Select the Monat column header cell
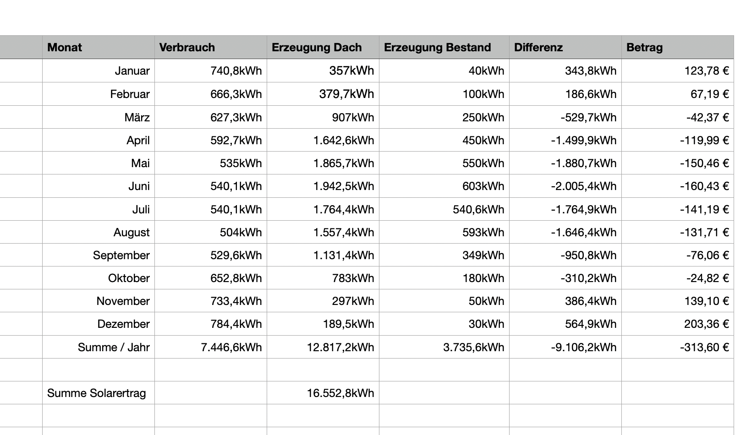This screenshot has width=746, height=435. [98, 48]
